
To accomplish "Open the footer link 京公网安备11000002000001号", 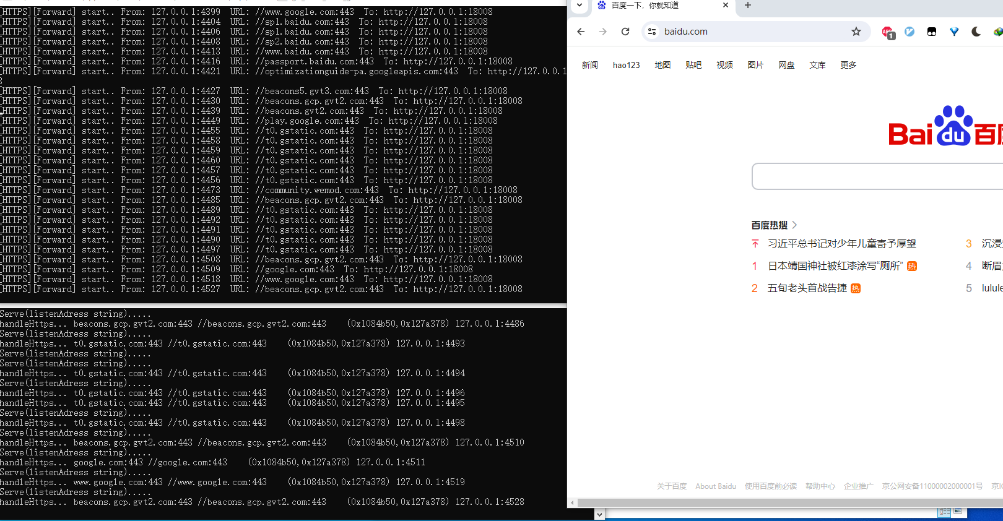I will point(932,486).
